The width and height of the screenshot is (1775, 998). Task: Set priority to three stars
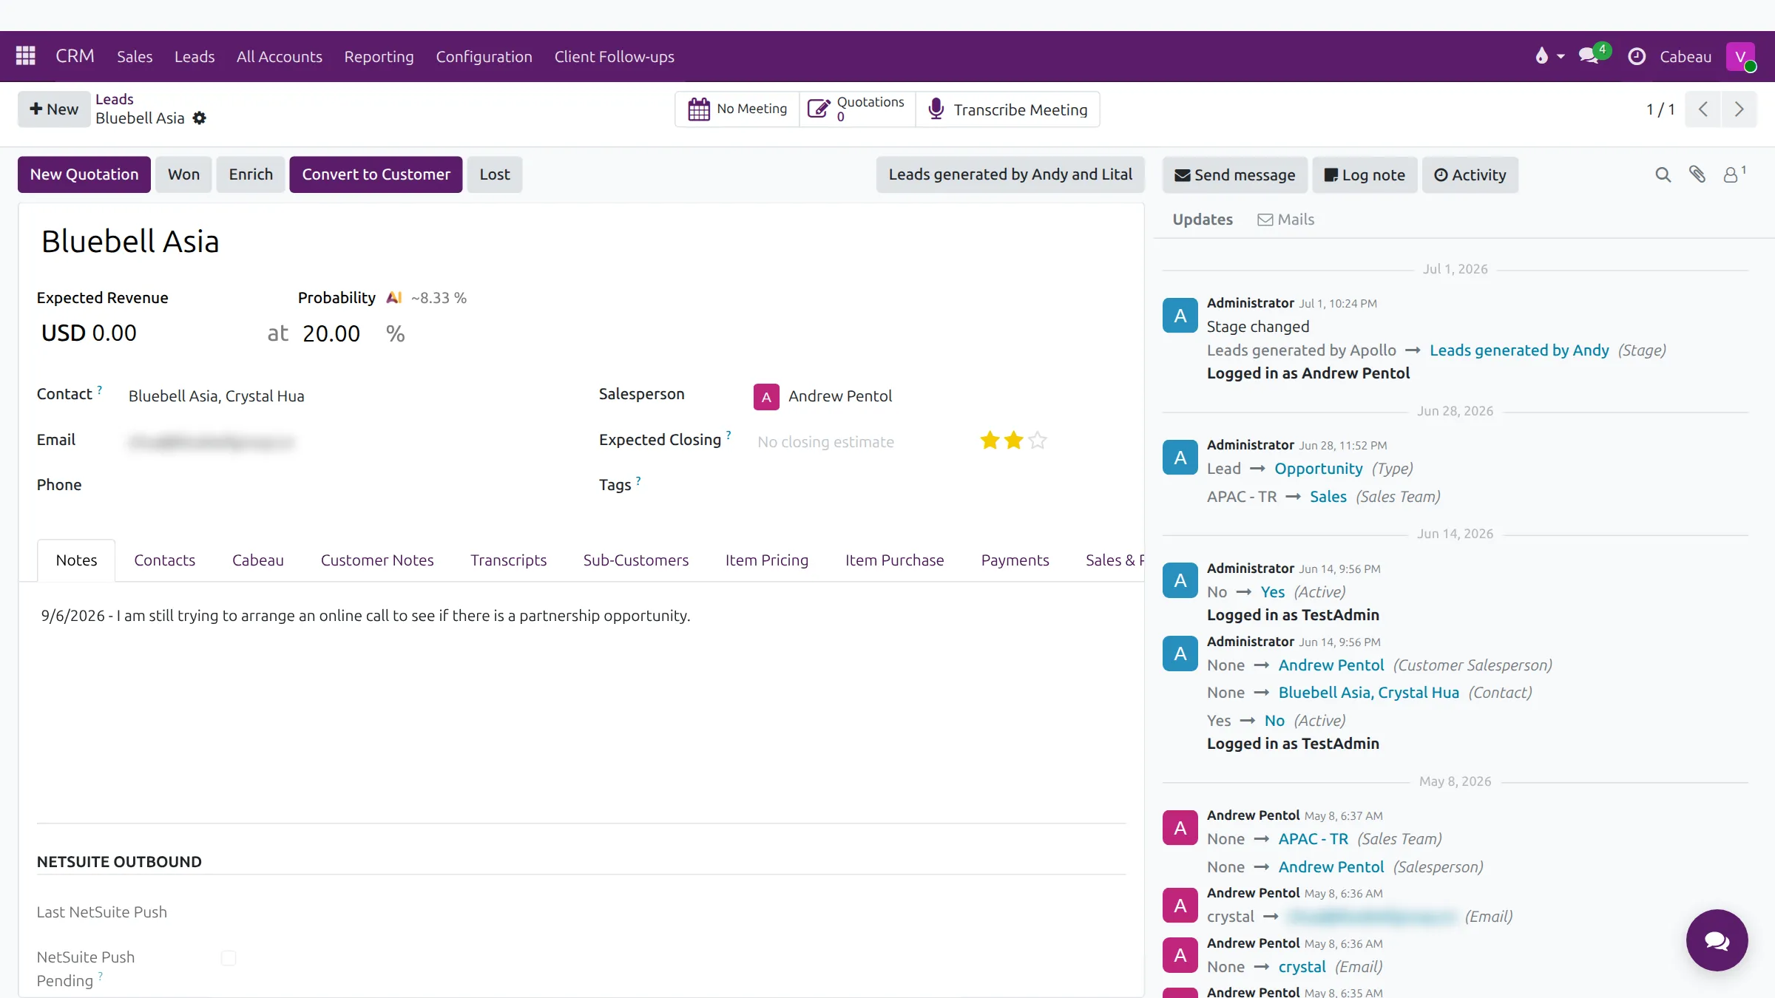pyautogui.click(x=1038, y=441)
